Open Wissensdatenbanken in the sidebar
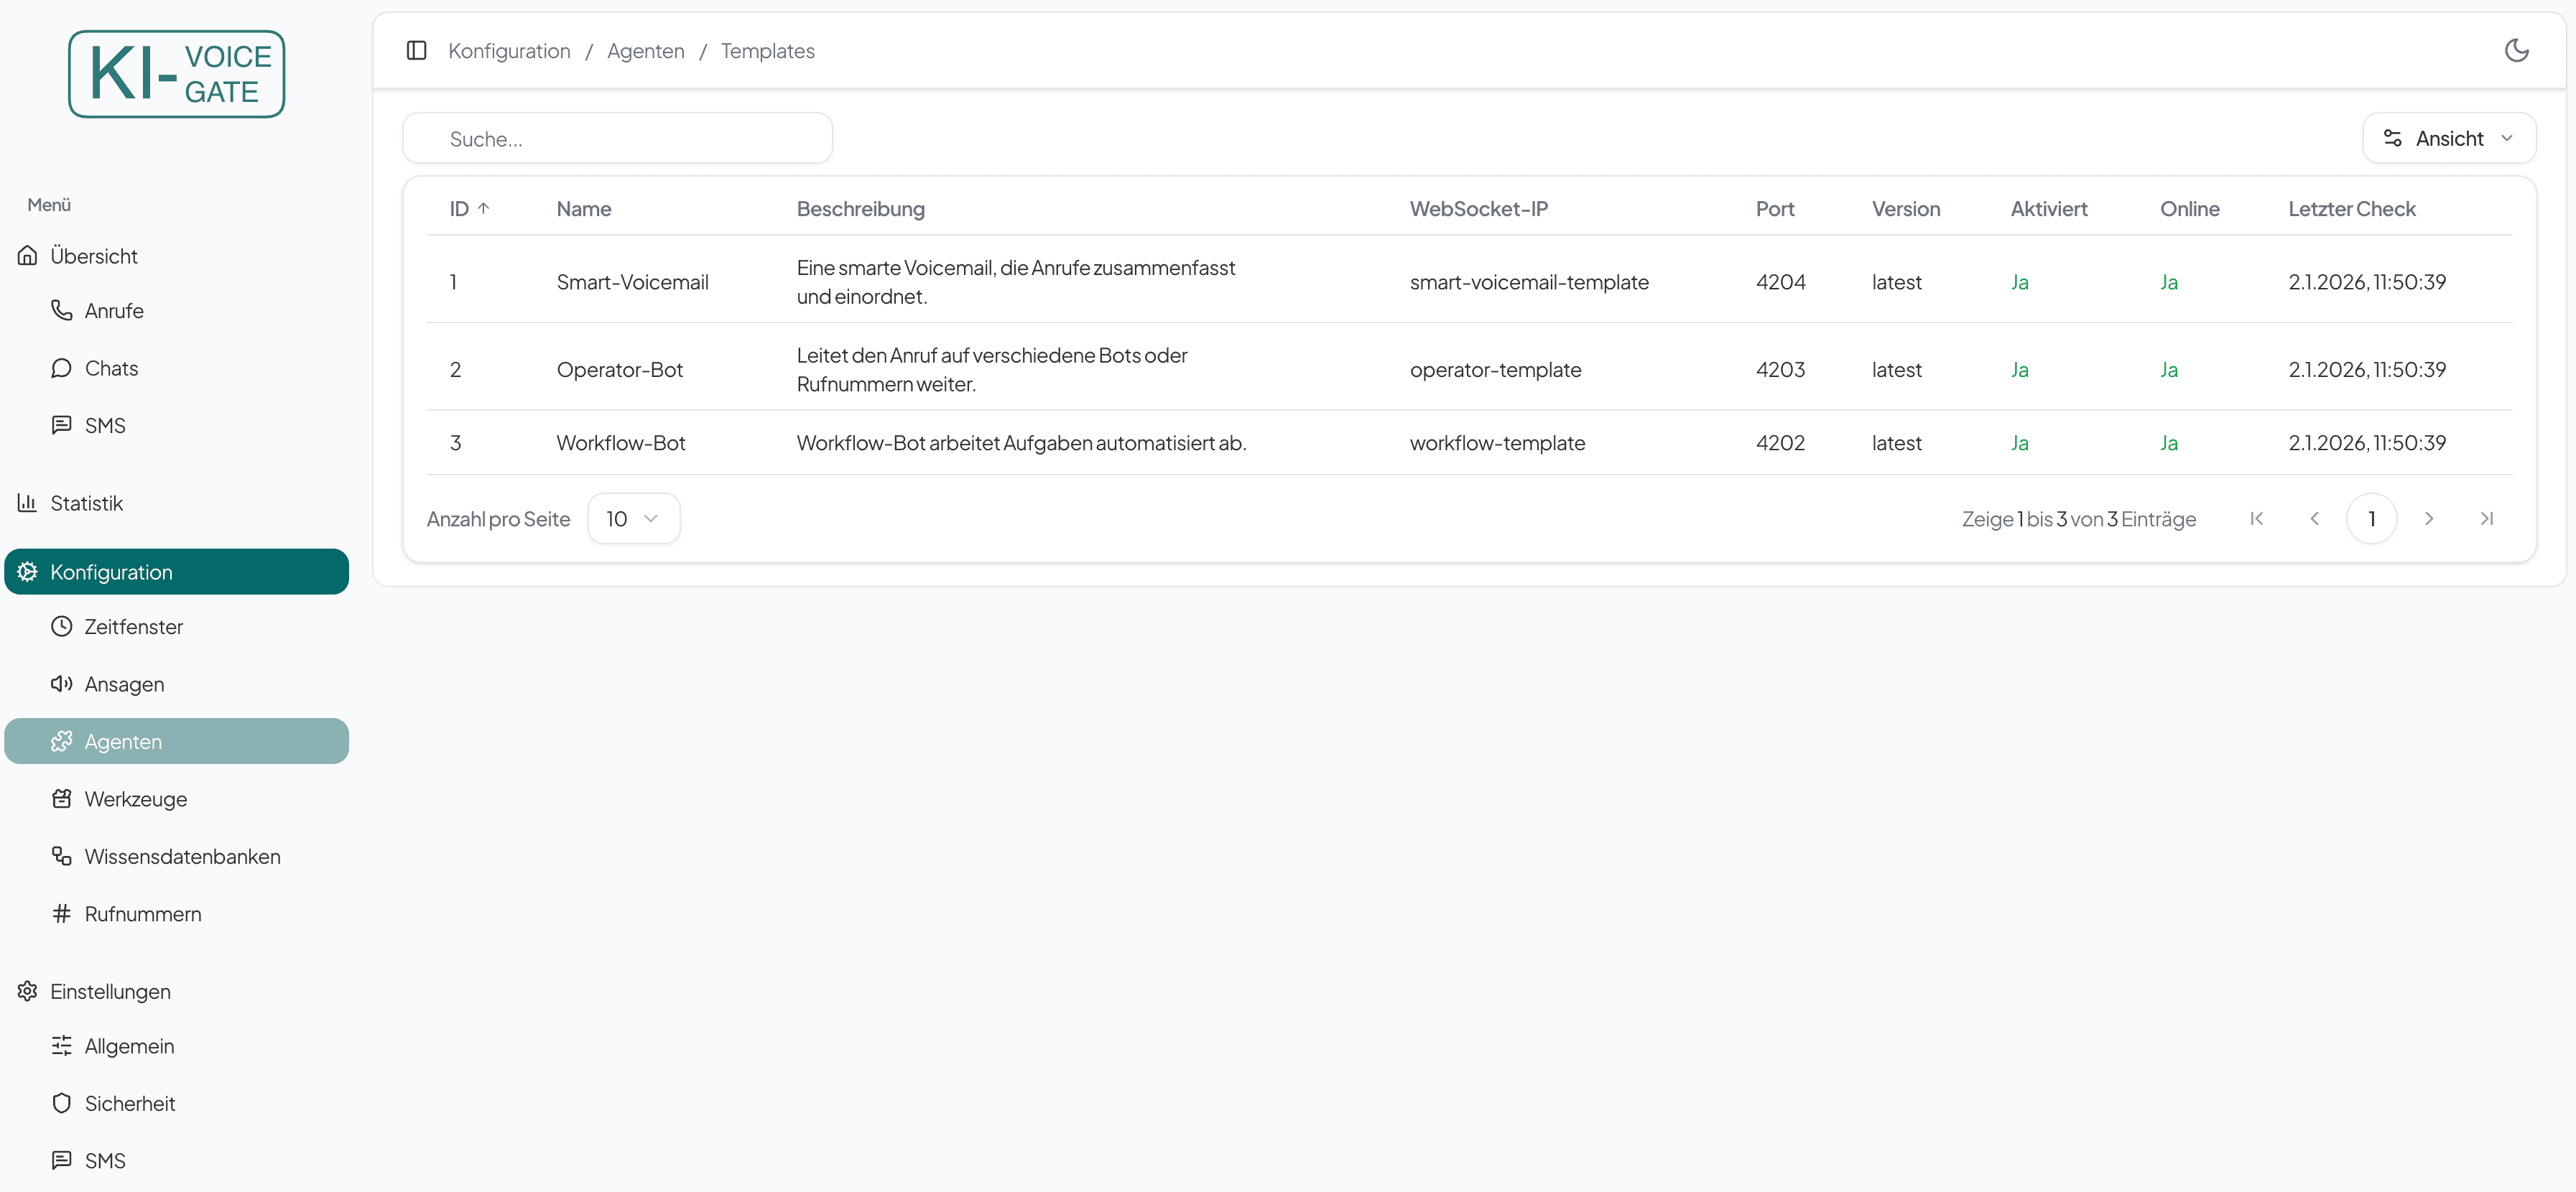This screenshot has width=2576, height=1192. (x=182, y=856)
